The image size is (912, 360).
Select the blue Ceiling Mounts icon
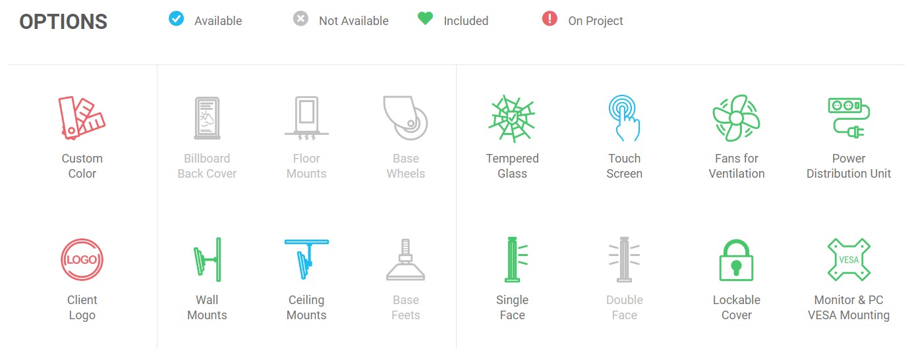306,259
